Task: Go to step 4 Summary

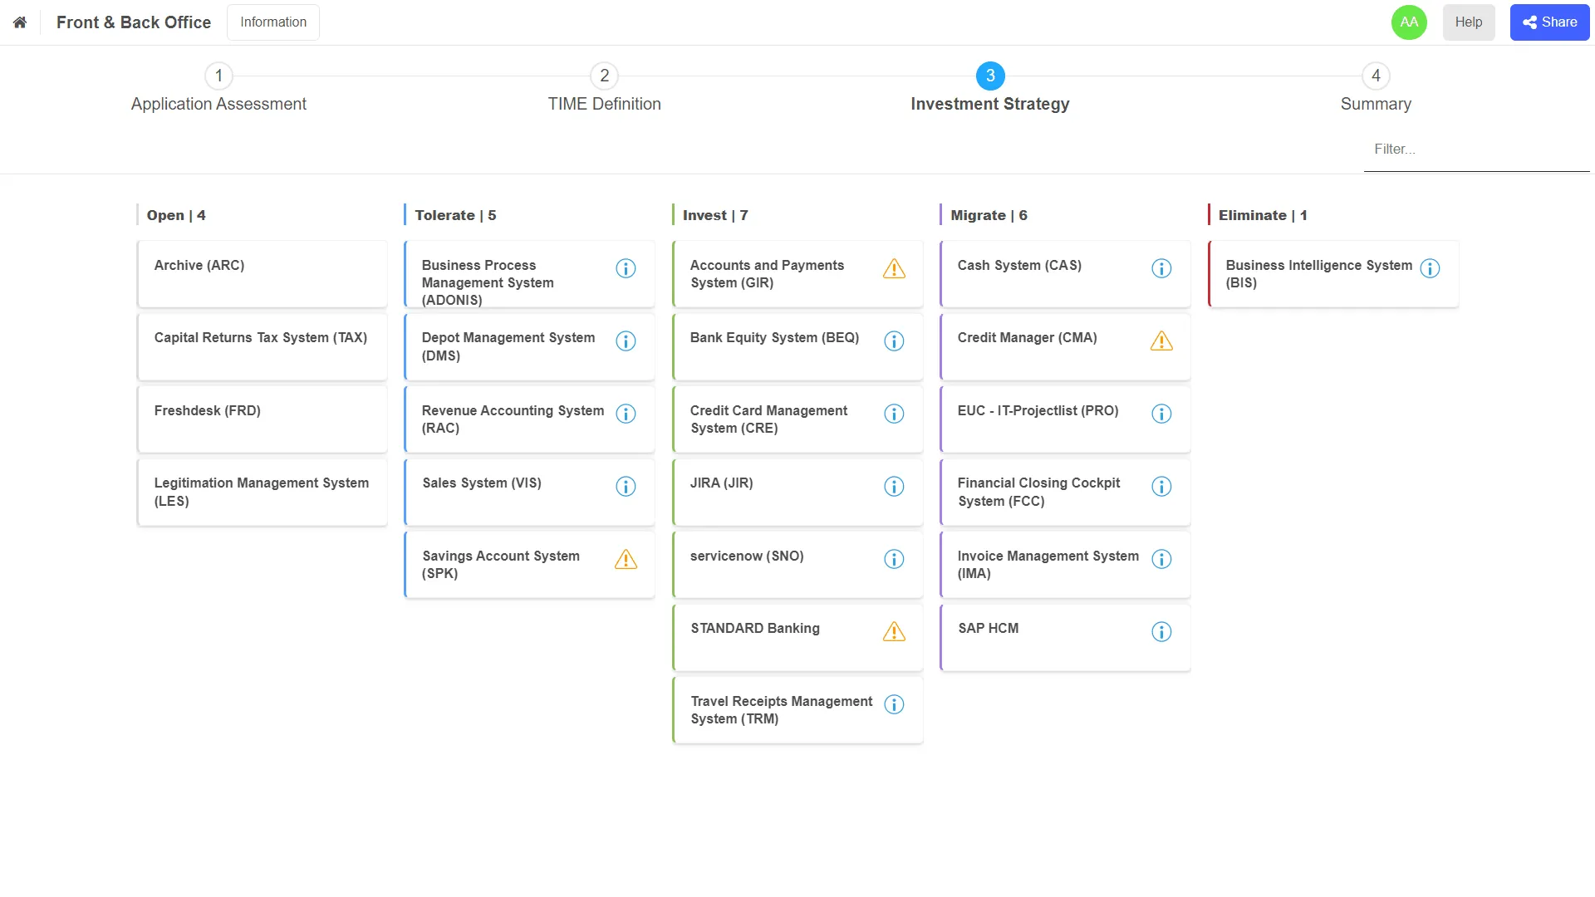Action: coord(1376,88)
